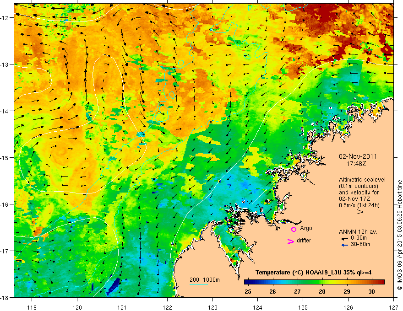Click the 'Altimetric sealevel' legend text
The height and width of the screenshot is (311, 403).
tap(362, 180)
